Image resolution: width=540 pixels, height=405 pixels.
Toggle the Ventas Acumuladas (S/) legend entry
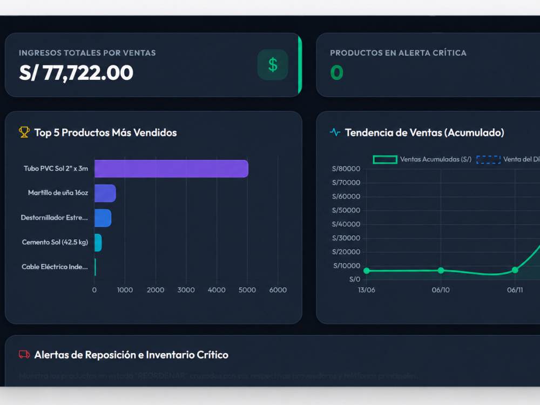(422, 159)
